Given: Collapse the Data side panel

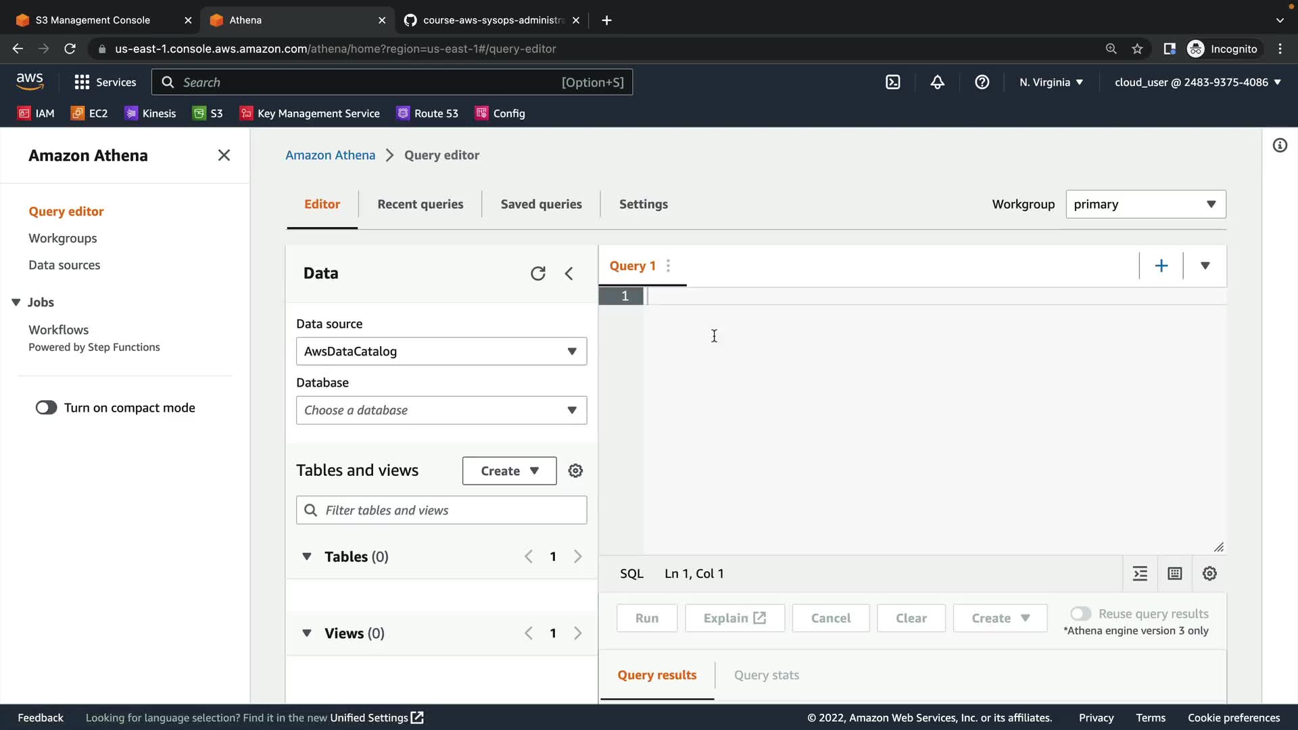Looking at the screenshot, I should tap(569, 273).
